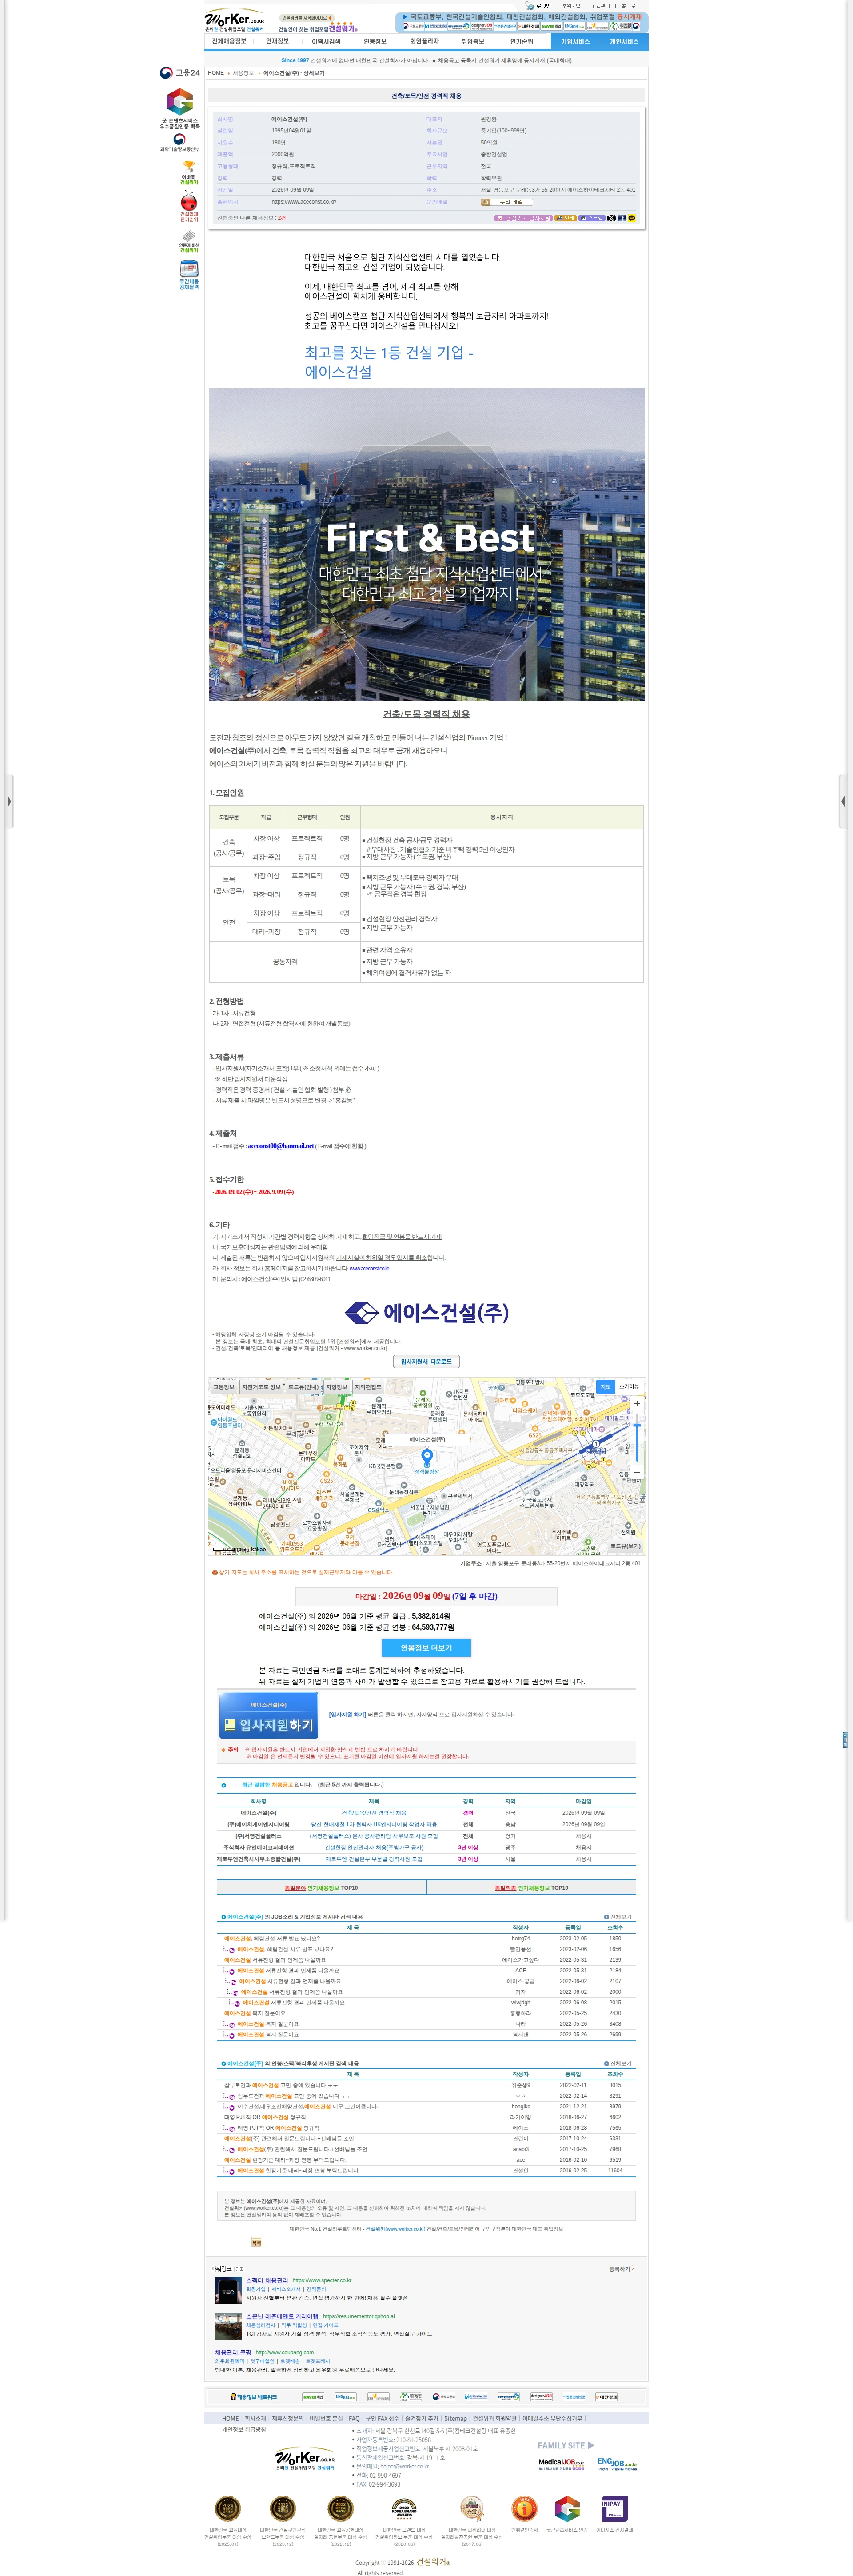The height and width of the screenshot is (2576, 853).
Task: Toggle 지형정보 map layer
Action: (337, 1387)
